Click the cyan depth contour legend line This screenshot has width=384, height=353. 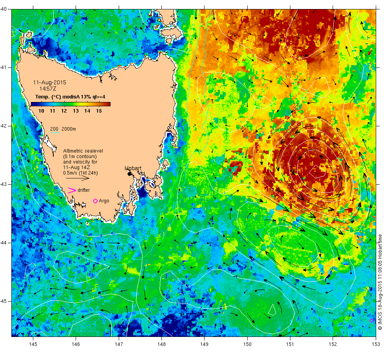55,133
